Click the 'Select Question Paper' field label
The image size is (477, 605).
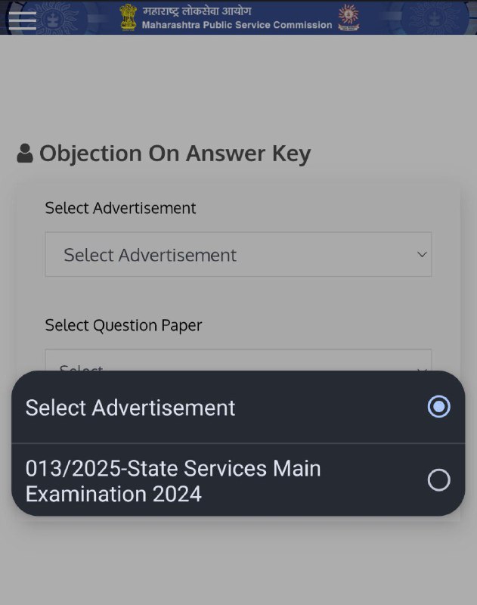click(x=123, y=325)
